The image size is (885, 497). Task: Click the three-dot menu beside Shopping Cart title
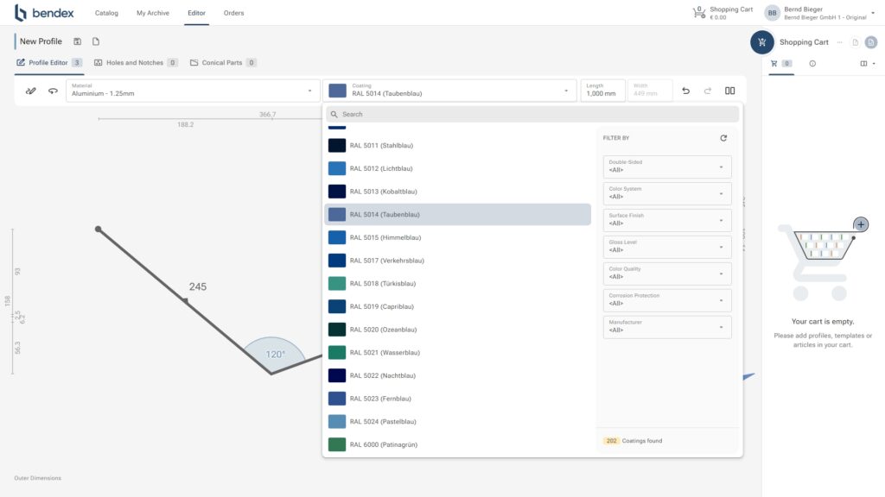[839, 42]
